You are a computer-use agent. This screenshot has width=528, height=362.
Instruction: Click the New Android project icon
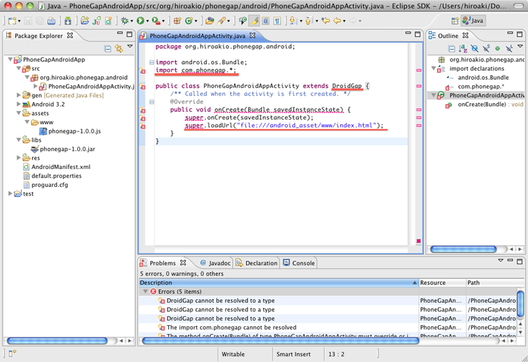tap(85, 21)
